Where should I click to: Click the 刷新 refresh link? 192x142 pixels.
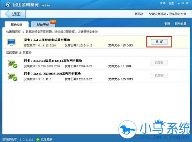167,23
